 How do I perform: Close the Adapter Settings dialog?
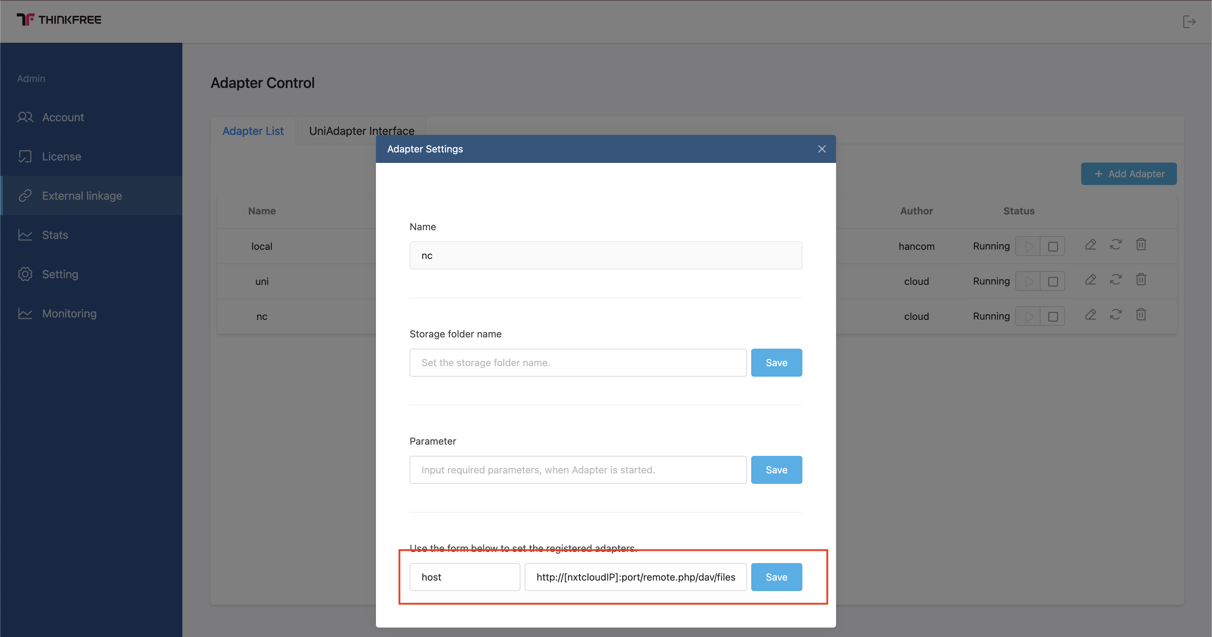pyautogui.click(x=821, y=149)
